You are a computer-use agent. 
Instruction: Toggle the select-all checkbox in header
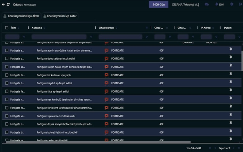click(x=7, y=28)
